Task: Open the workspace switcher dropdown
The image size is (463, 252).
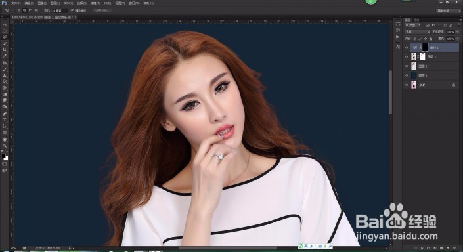Action: pos(448,10)
